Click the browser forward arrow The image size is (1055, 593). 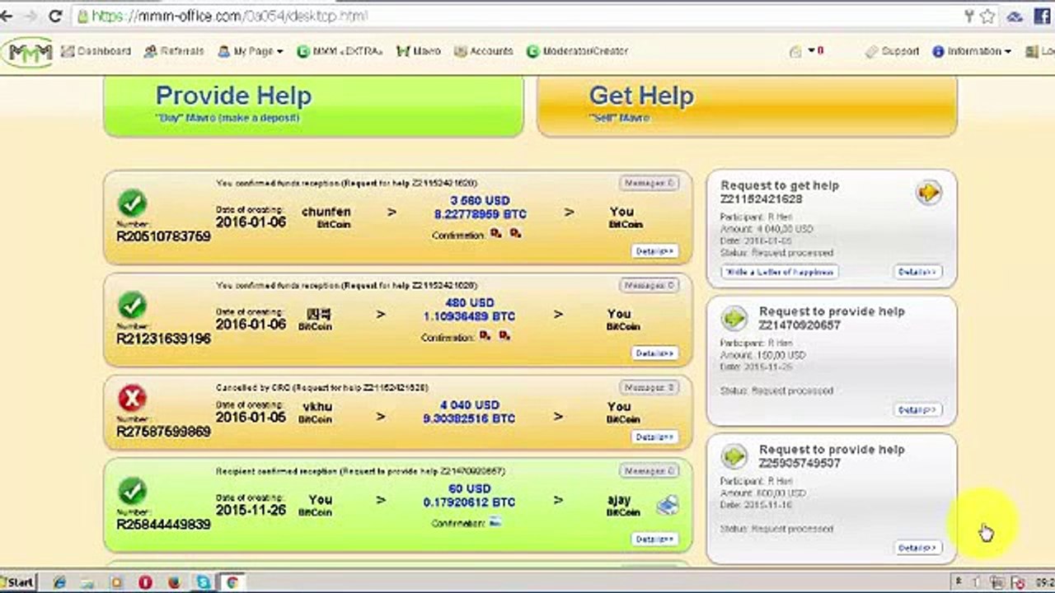(x=30, y=16)
